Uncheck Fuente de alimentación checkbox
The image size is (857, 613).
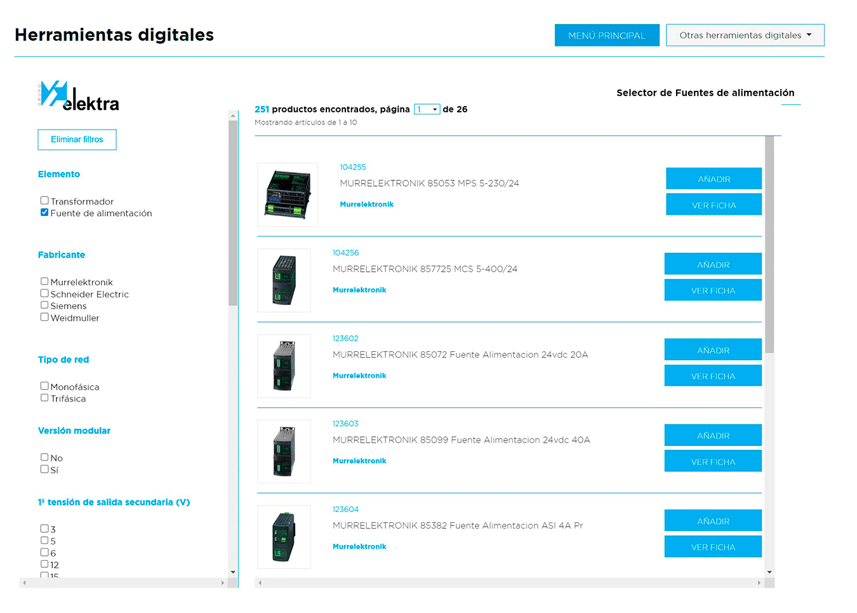click(44, 212)
